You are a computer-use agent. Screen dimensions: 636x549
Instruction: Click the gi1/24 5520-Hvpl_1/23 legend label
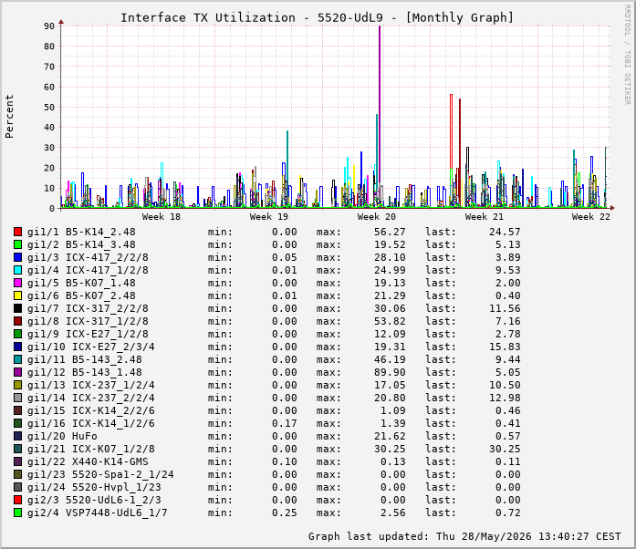coord(94,487)
